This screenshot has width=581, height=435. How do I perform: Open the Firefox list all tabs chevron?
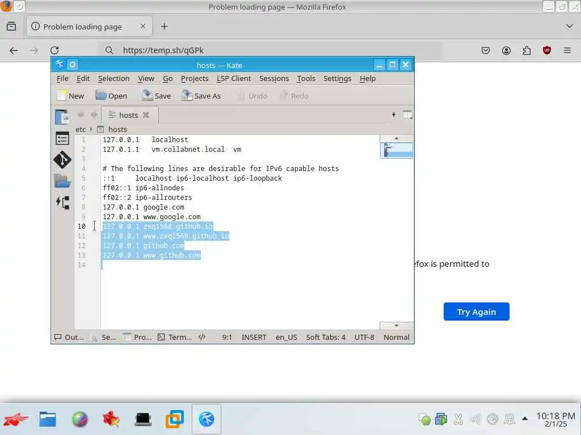click(570, 26)
